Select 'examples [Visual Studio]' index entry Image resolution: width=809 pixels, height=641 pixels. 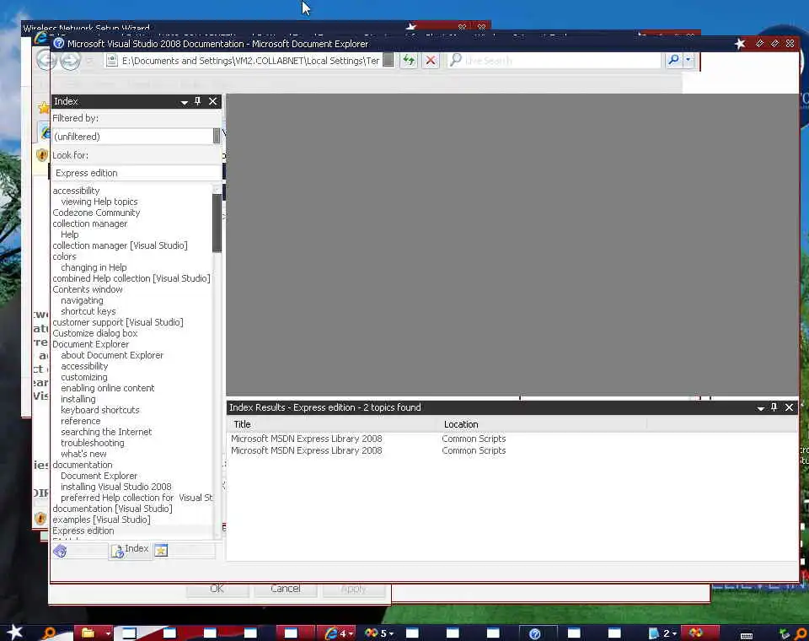pos(101,520)
